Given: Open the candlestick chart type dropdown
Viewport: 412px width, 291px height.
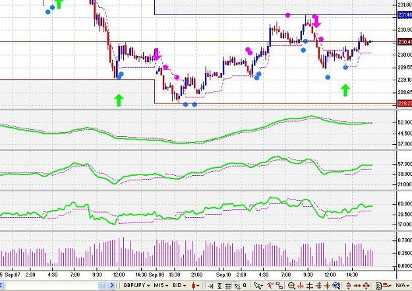Looking at the screenshot, I should click(196, 285).
